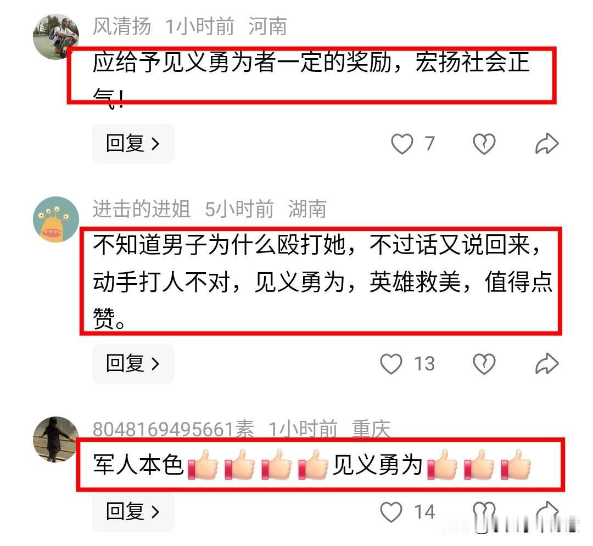Like 进击的进姐's comment with 13 likes

click(391, 364)
